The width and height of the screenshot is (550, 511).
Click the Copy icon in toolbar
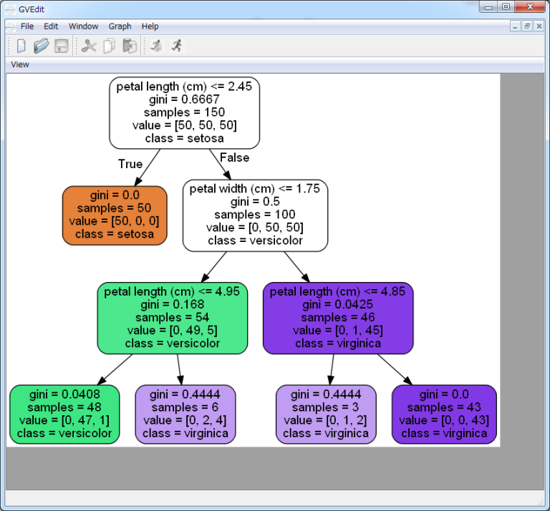coord(109,46)
